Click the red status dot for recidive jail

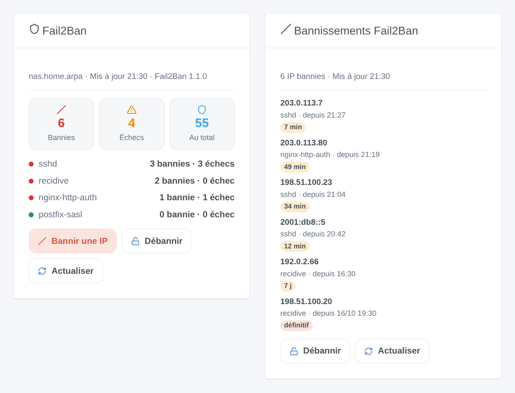pyautogui.click(x=31, y=181)
